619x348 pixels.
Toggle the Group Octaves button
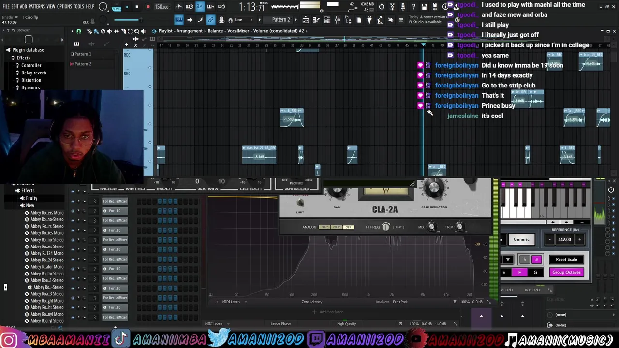[x=566, y=272]
